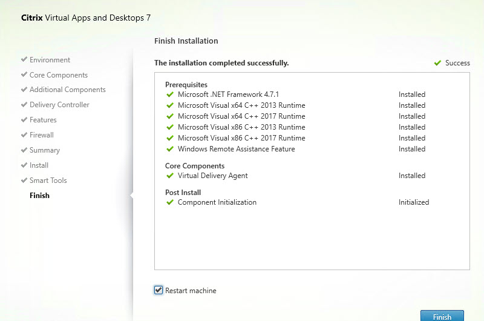The width and height of the screenshot is (484, 321).
Task: Jump to the Firewall step
Action: pyautogui.click(x=42, y=135)
